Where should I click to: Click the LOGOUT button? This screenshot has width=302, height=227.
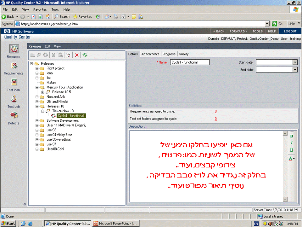290,31
